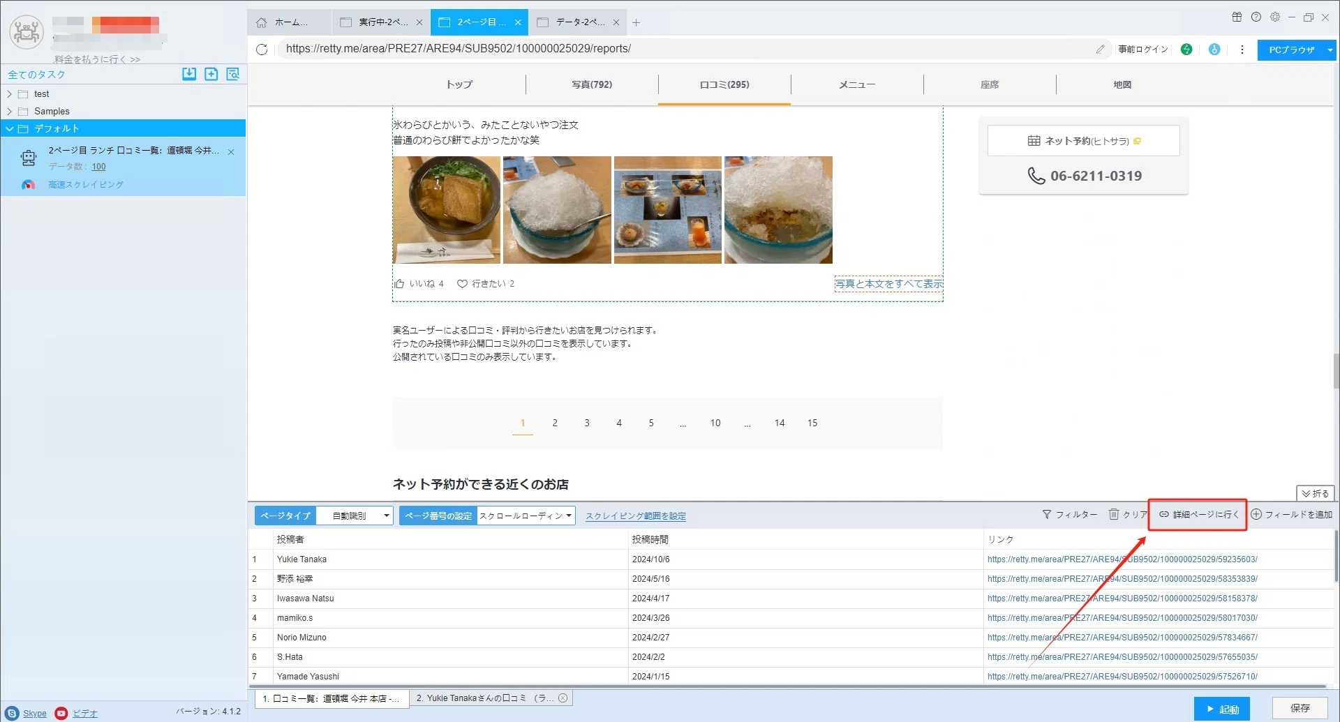Click the high-speed scraping cloud icon
1340x722 pixels.
click(28, 185)
